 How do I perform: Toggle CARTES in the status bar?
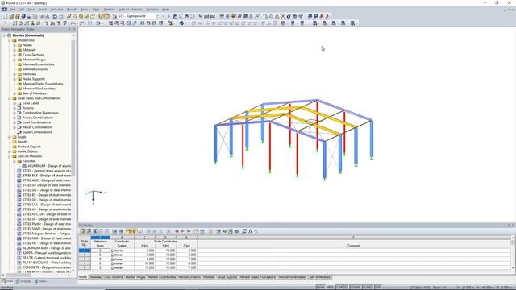(x=342, y=288)
